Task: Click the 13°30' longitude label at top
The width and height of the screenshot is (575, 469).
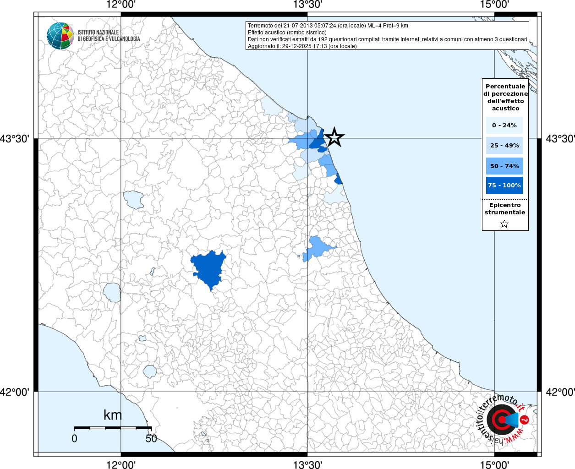Action: click(x=307, y=5)
